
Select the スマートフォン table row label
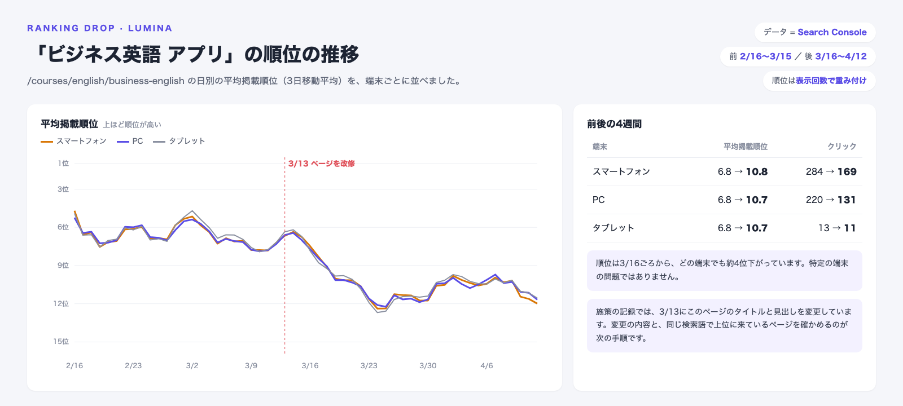[x=621, y=171]
